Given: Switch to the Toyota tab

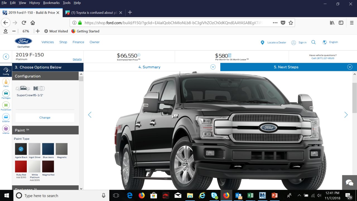Looking at the screenshot, I should tap(93, 13).
